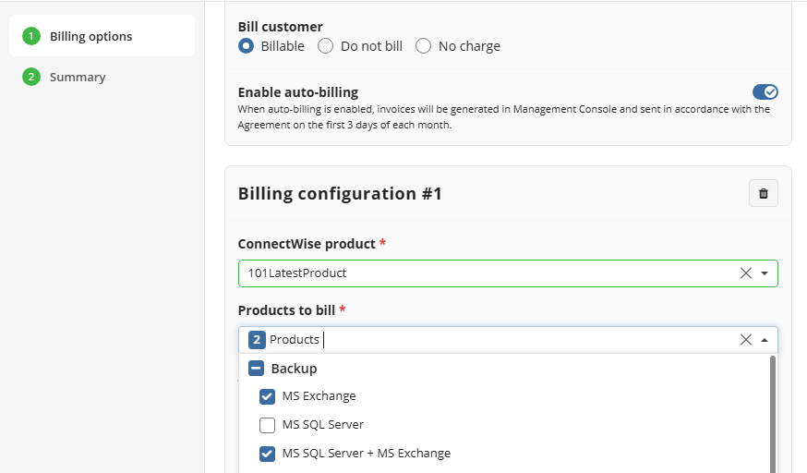
Task: Choose the No charge radio option
Action: [423, 46]
